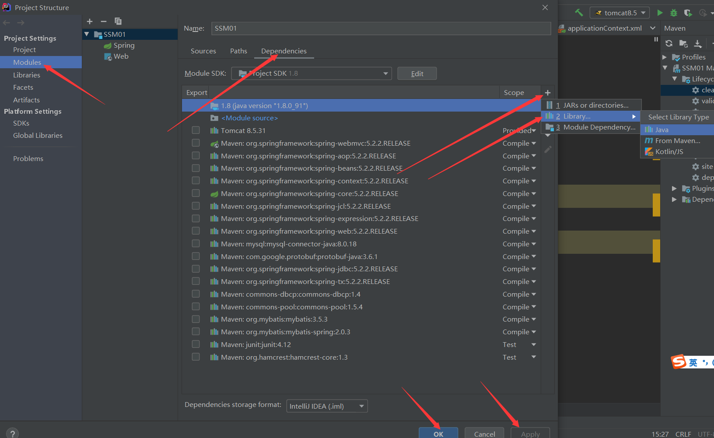Click the module Name input field
This screenshot has height=438, width=714.
(x=381, y=28)
